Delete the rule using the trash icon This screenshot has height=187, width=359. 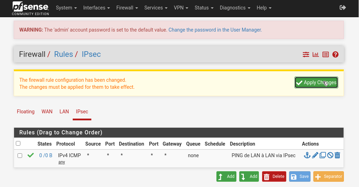337,155
